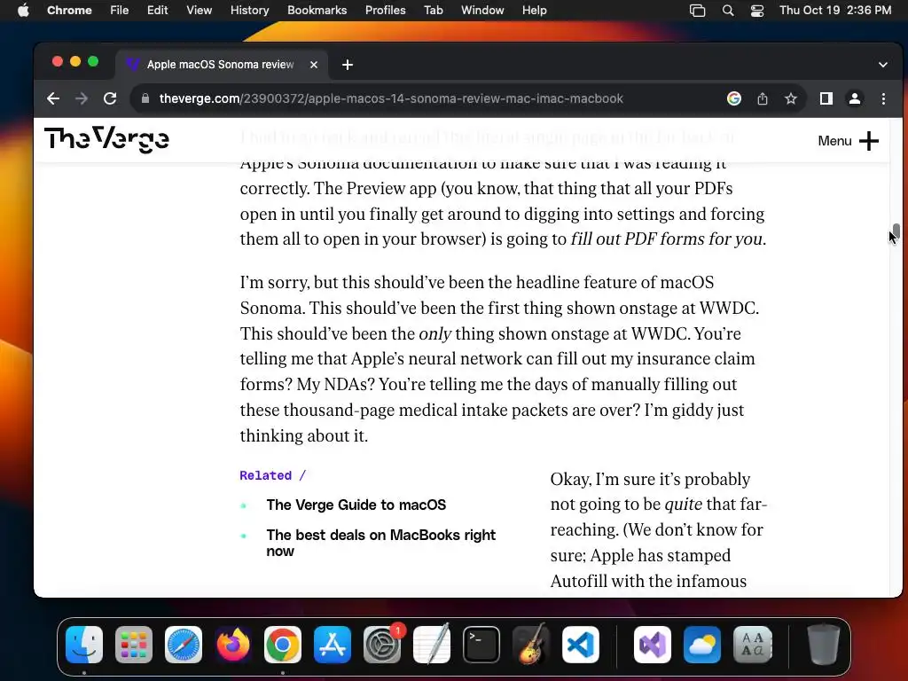Screen dimensions: 908x681
Task: Select the Apple macOS Sonoma review tab
Action: coord(221,64)
